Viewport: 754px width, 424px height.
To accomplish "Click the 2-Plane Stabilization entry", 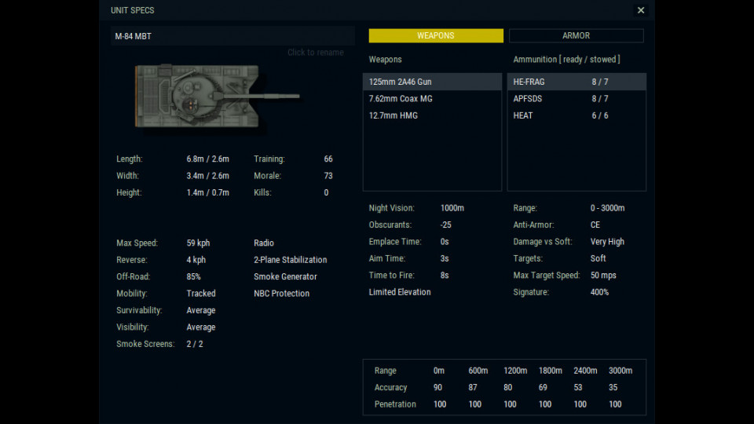I will click(x=290, y=260).
